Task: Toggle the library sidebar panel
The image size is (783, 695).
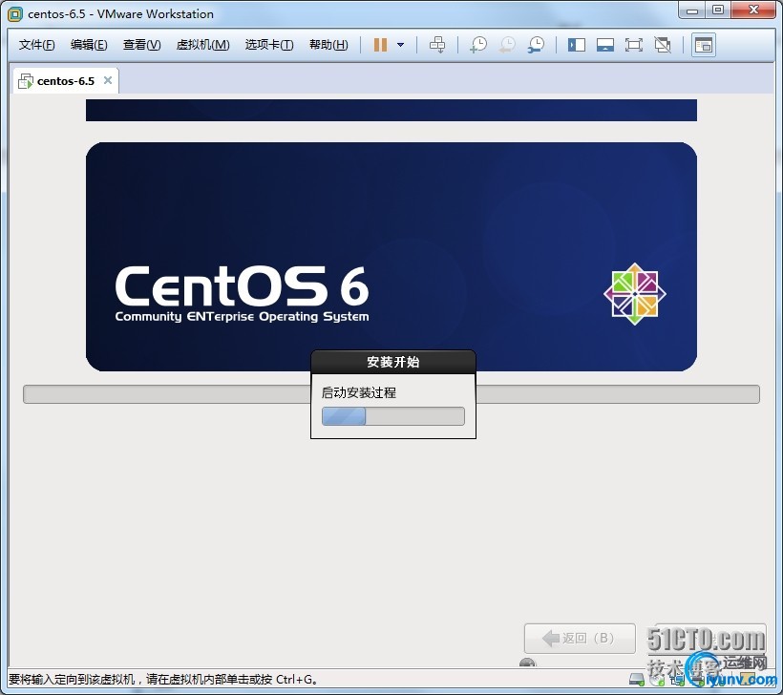Action: (x=576, y=45)
